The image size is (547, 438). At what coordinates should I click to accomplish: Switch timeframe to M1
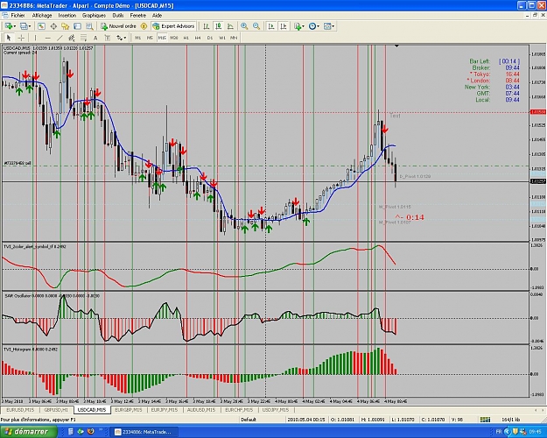(x=138, y=38)
